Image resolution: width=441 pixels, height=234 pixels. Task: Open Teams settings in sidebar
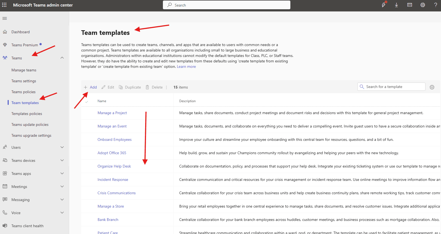(24, 81)
